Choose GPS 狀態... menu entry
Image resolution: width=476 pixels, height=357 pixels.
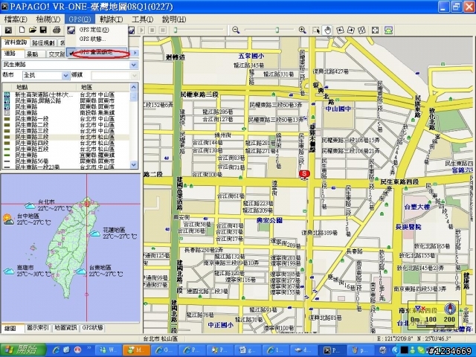click(x=97, y=39)
